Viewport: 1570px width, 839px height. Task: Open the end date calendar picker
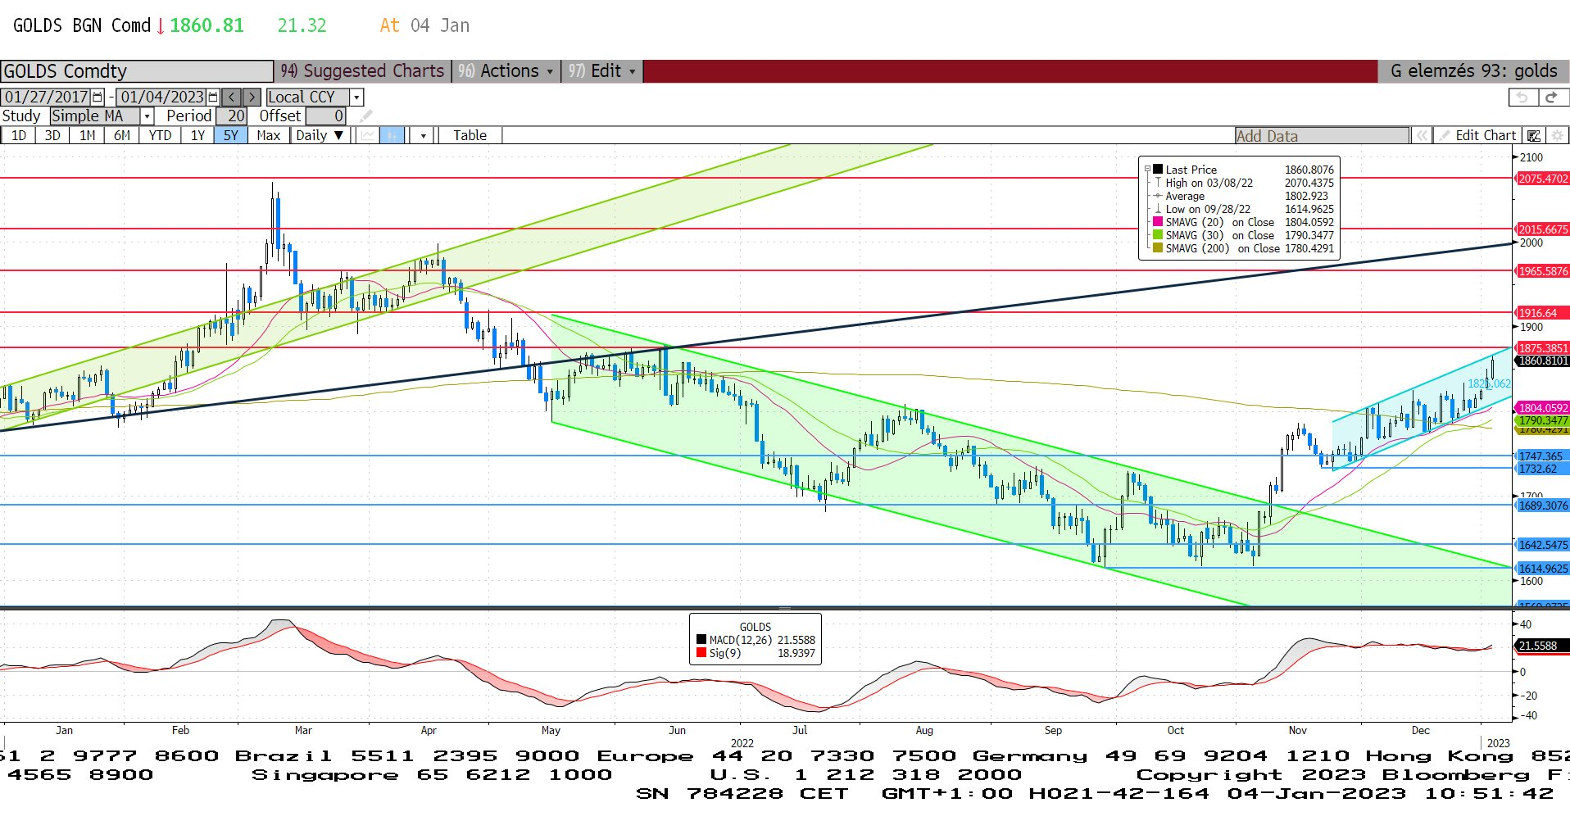tap(213, 97)
